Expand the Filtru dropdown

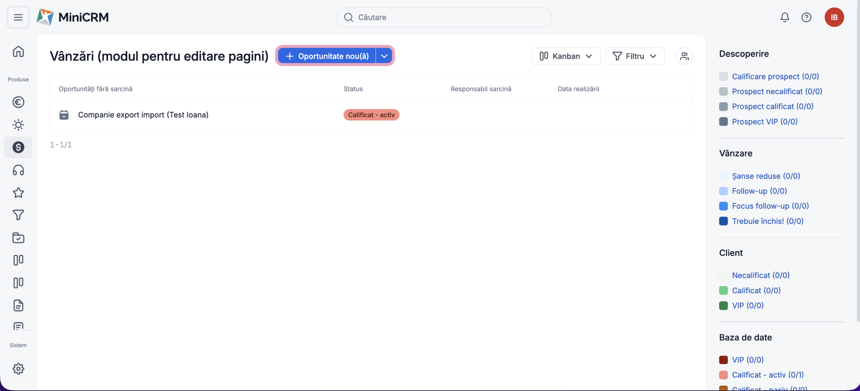[x=635, y=56]
